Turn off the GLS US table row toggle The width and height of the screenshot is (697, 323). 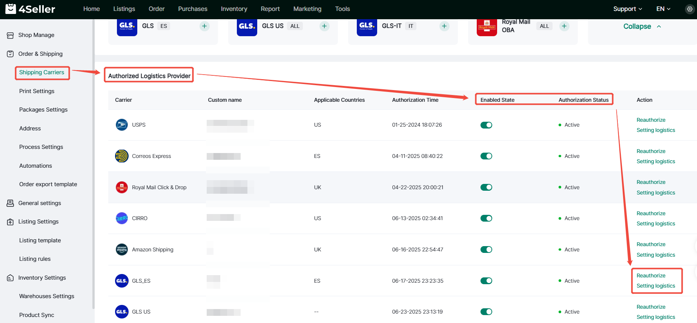(x=486, y=312)
